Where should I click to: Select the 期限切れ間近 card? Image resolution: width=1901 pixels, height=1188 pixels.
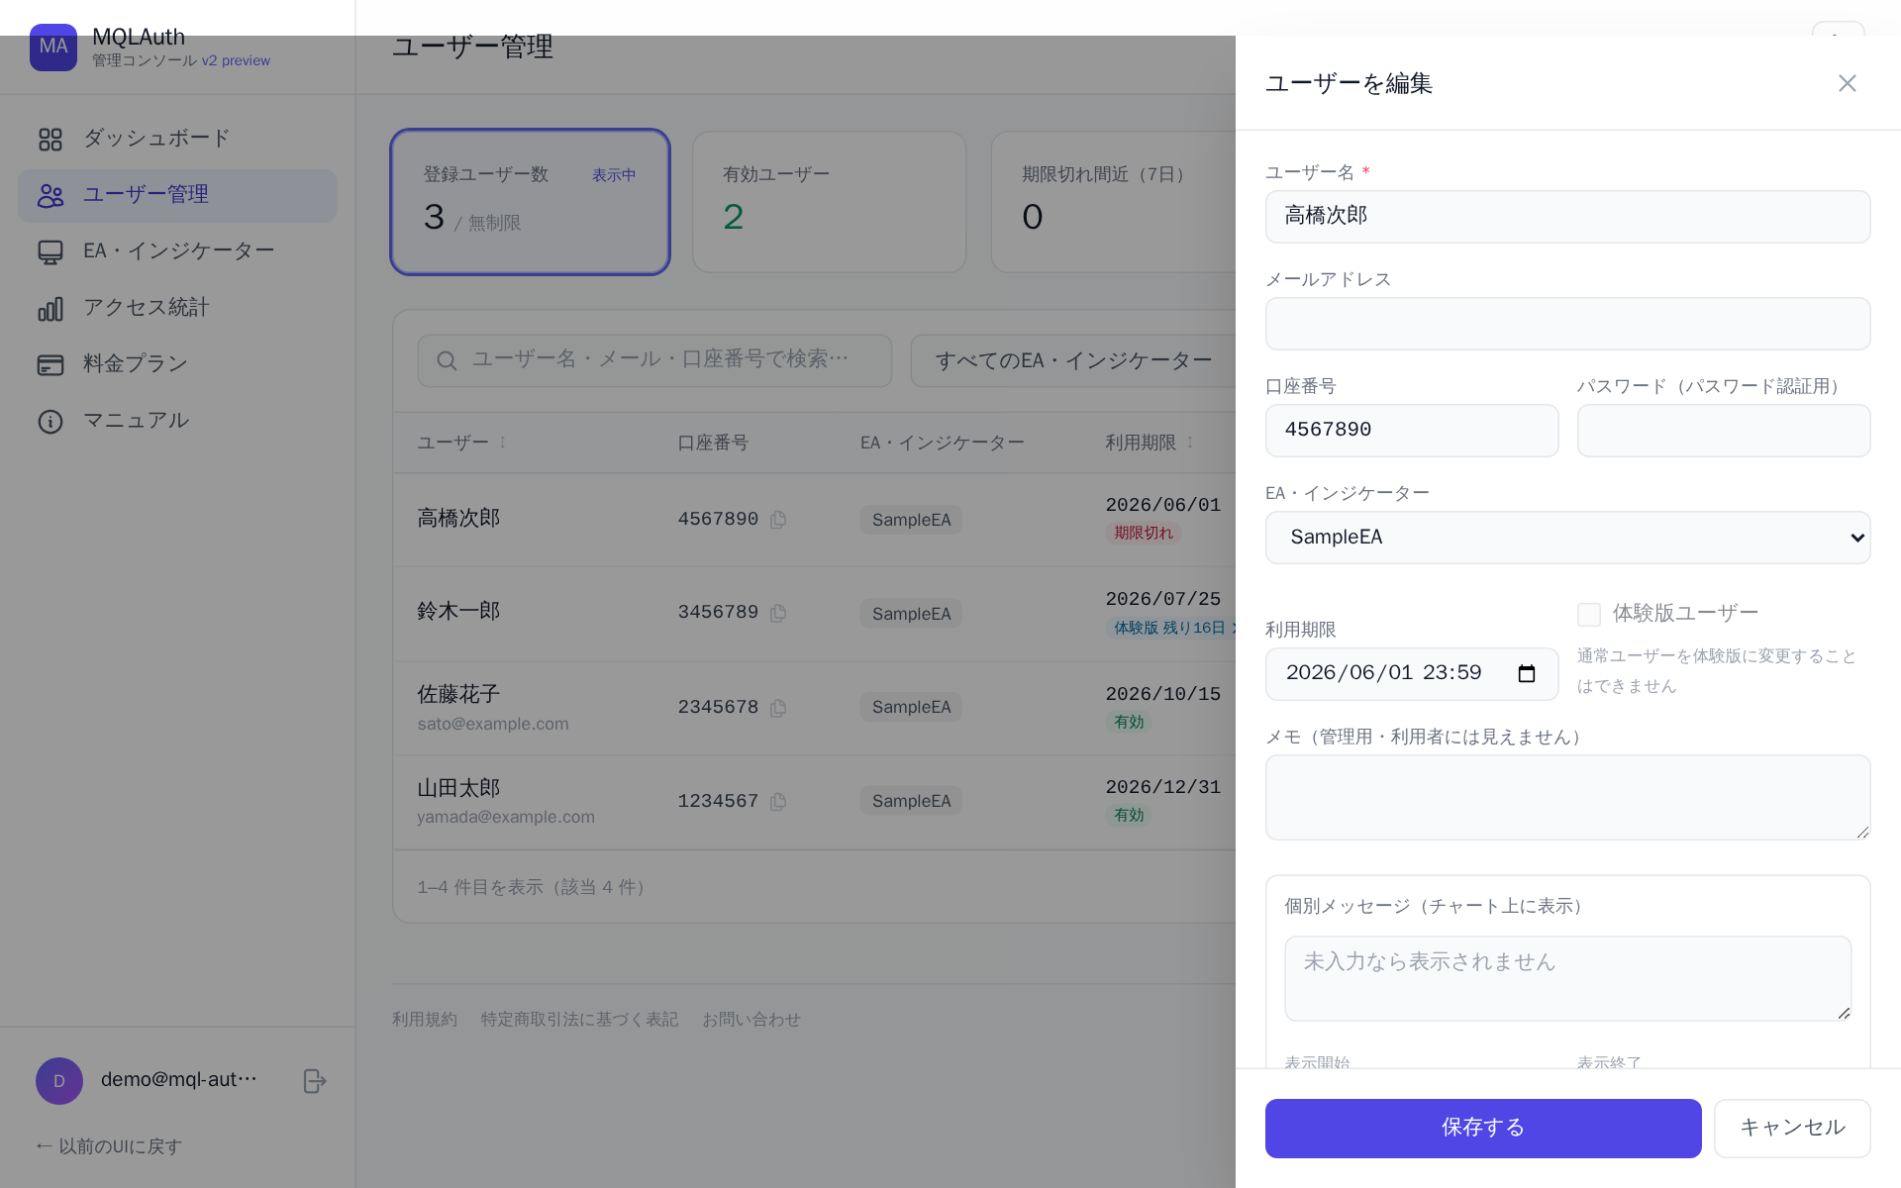(x=1113, y=202)
